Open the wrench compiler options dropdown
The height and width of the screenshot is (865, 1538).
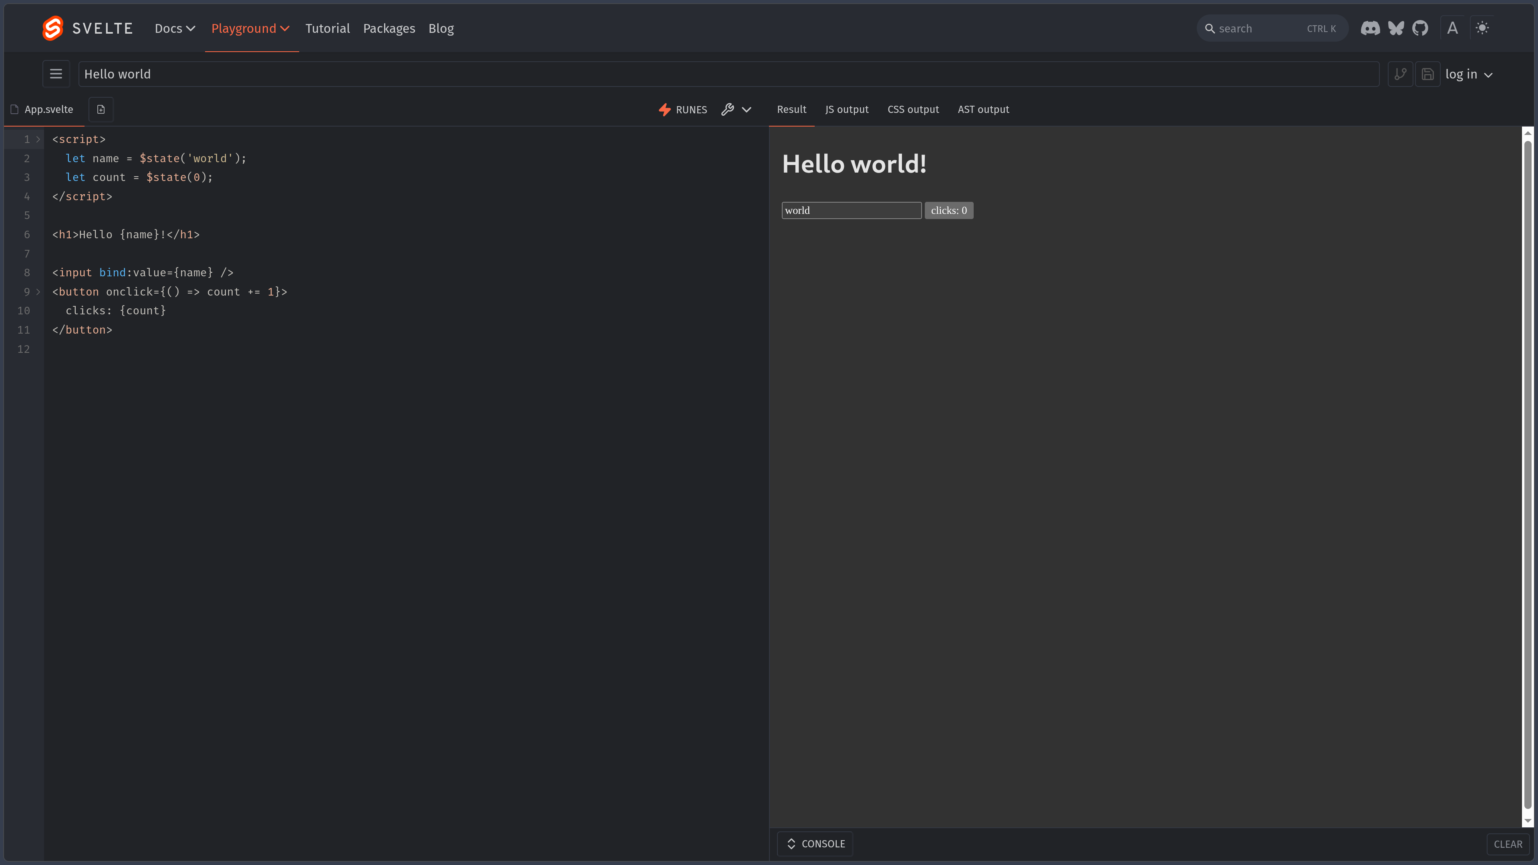point(736,110)
